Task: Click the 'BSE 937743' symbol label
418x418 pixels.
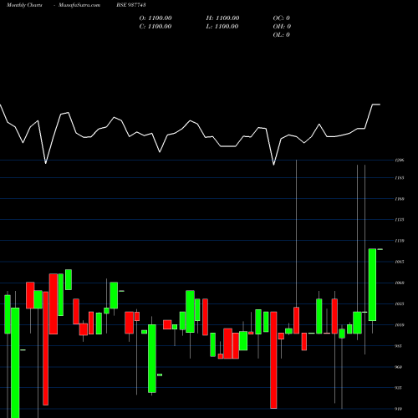Action: [131, 5]
